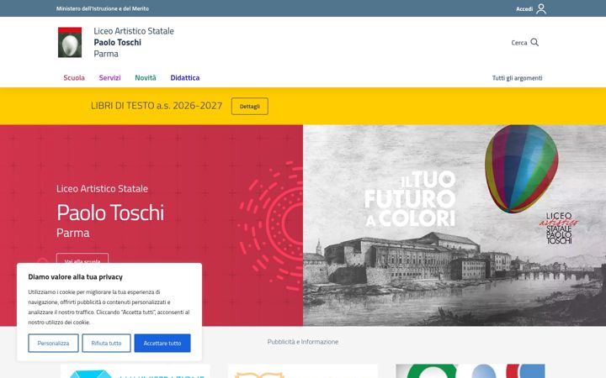Click the Liceo Artistico Statale Paolo Toschi header title
606x378 pixels.
point(134,43)
